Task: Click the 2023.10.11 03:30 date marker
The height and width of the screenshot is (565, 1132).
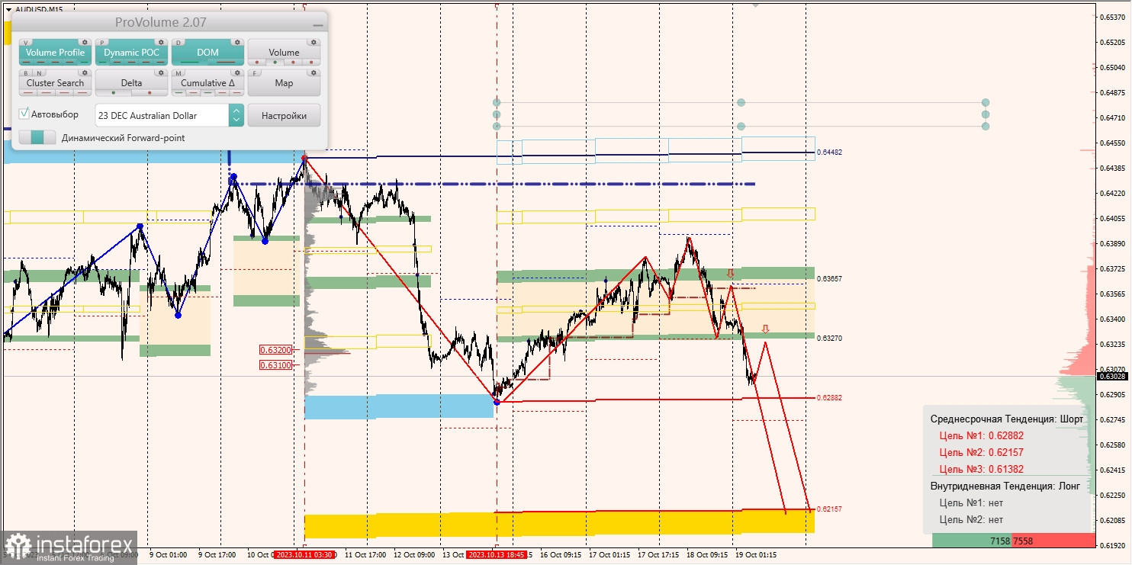Action: tap(304, 555)
